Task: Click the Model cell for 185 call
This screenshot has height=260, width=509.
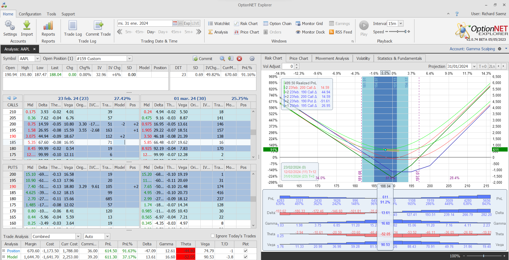Action: [119, 142]
